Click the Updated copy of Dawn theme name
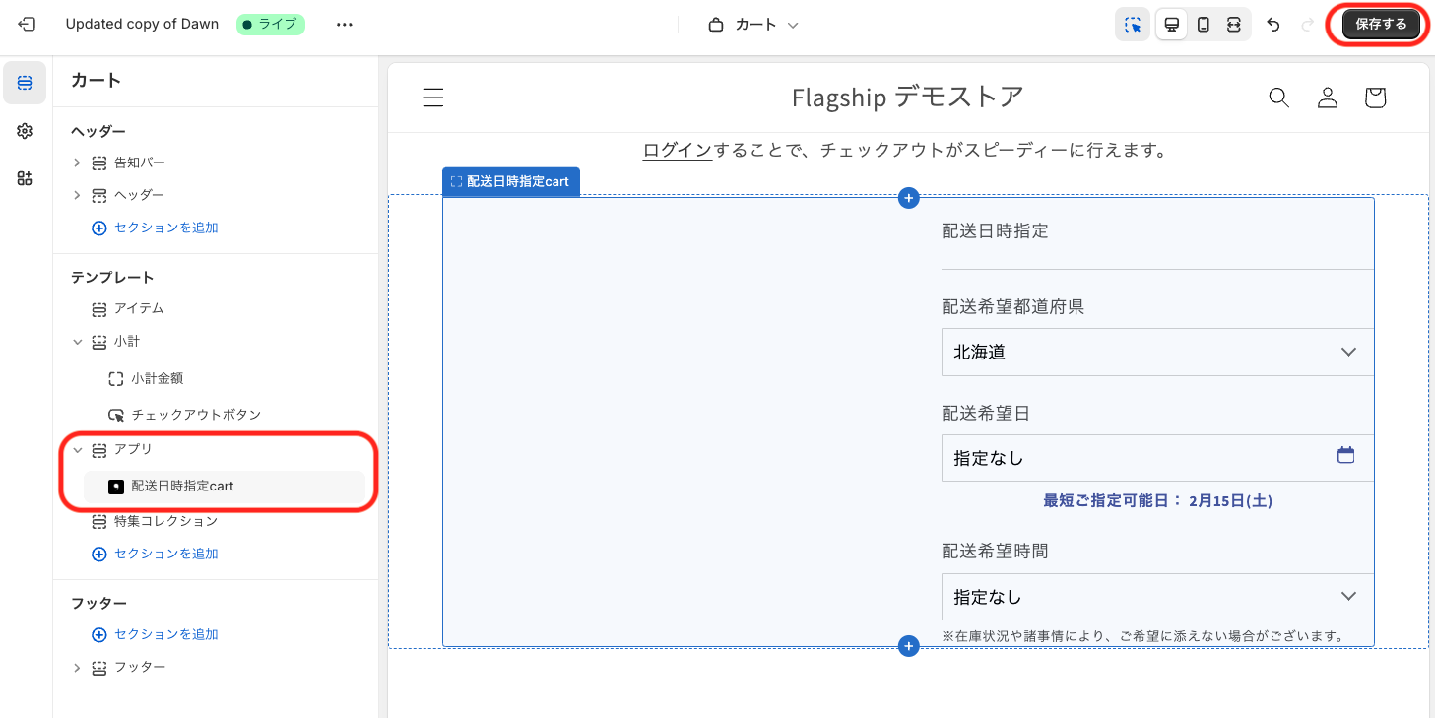The width and height of the screenshot is (1435, 718). point(142,25)
